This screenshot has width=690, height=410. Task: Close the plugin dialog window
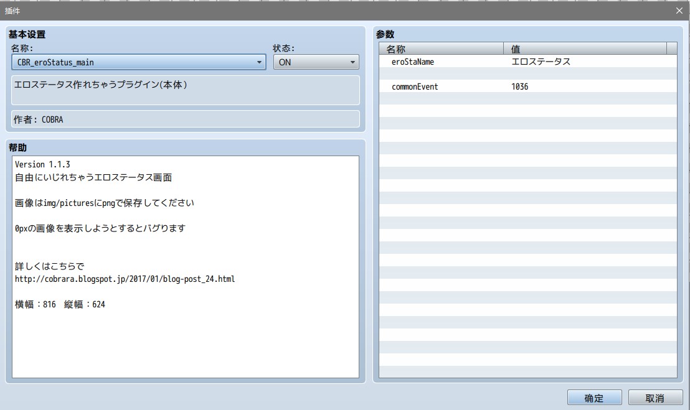coord(679,11)
